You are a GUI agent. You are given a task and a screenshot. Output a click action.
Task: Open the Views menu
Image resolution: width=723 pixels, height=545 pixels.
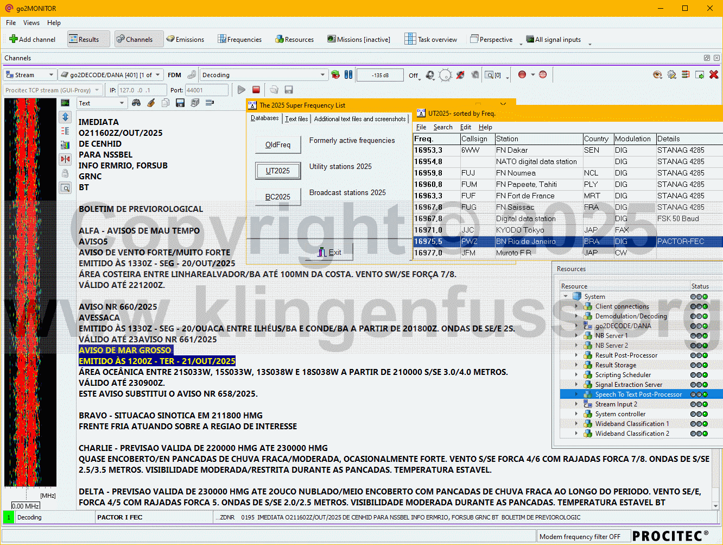coord(31,23)
